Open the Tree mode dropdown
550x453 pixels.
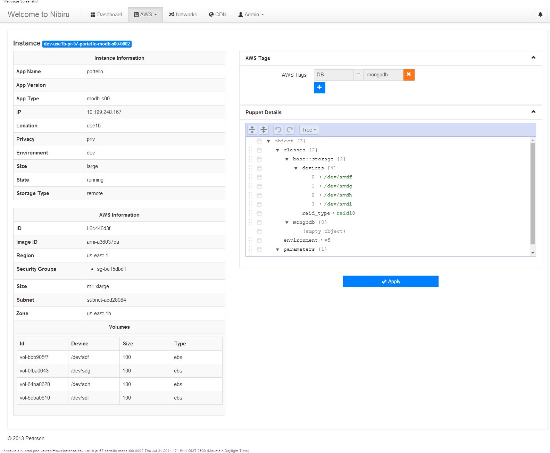[x=309, y=130]
